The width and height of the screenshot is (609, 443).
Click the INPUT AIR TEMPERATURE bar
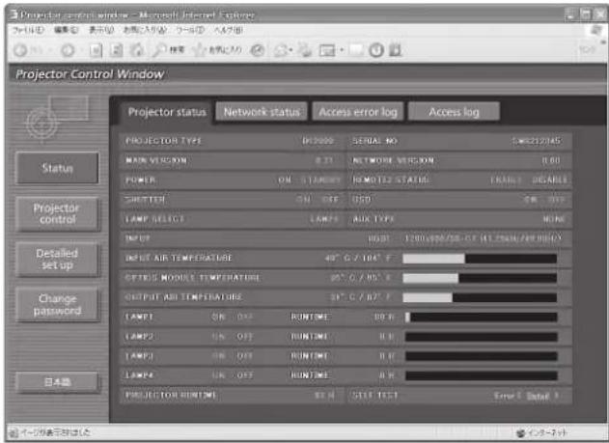click(x=480, y=259)
